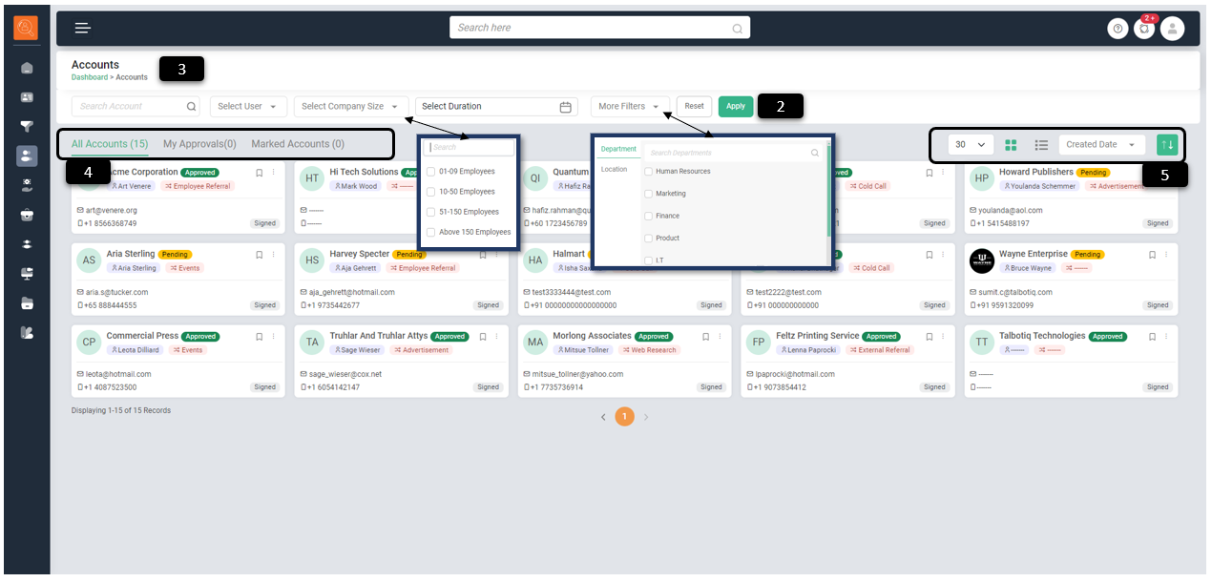Switch to the My Approvals tab
The image size is (1212, 582).
tap(199, 144)
